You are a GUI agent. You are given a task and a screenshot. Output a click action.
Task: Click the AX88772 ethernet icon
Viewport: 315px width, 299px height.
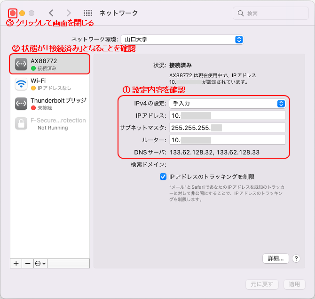coord(21,64)
